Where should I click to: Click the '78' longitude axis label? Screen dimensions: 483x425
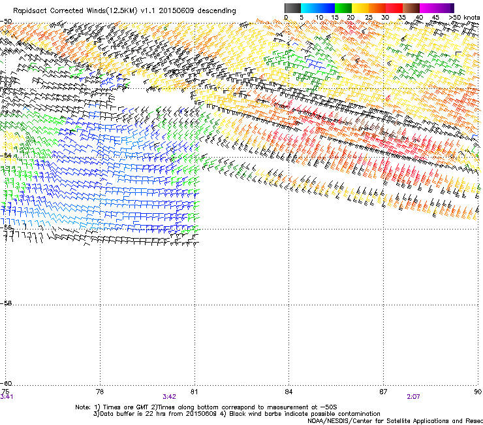[x=100, y=392]
